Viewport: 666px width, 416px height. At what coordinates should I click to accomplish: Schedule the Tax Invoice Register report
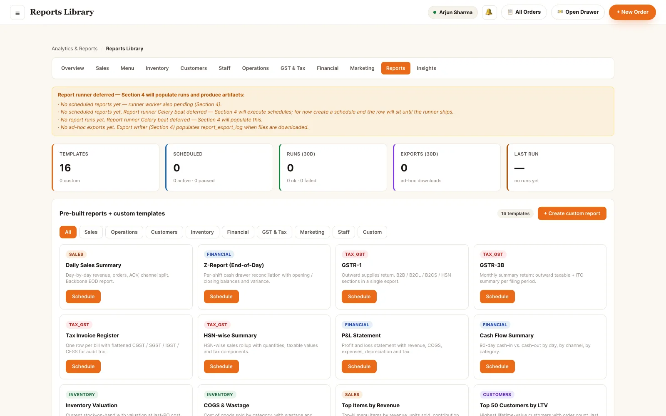point(83,366)
